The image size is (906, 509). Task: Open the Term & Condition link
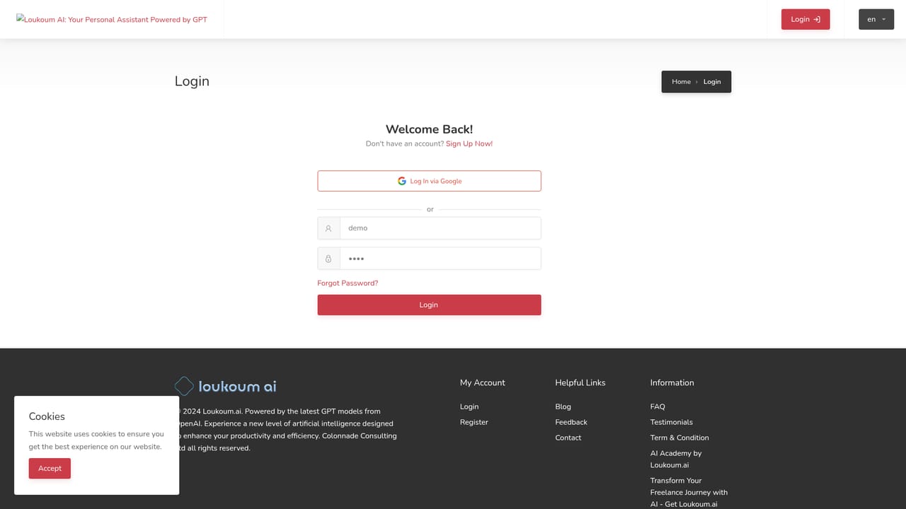[x=679, y=438]
